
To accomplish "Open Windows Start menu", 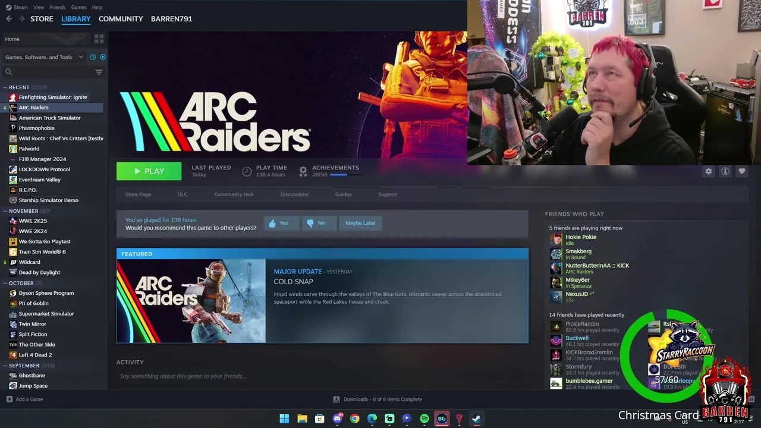I will (x=284, y=418).
